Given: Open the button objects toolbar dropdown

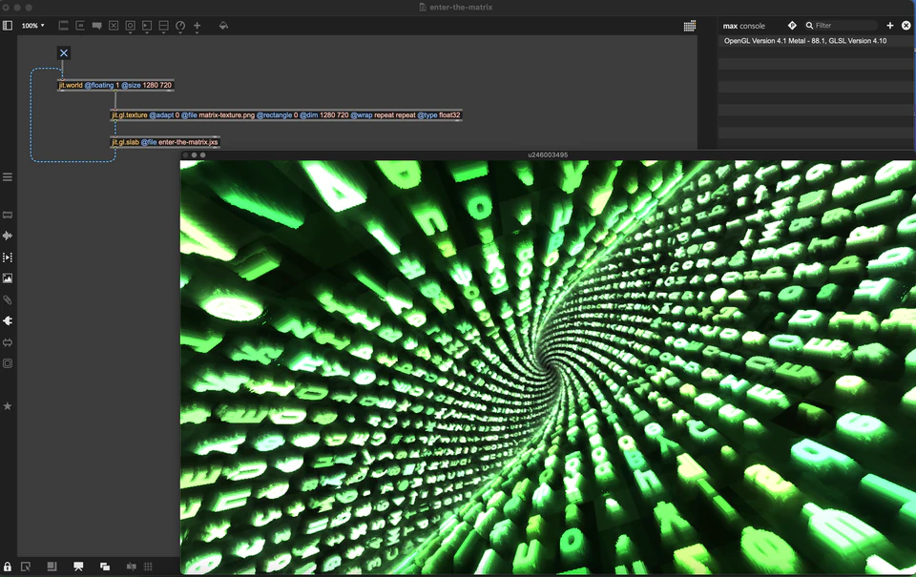Looking at the screenshot, I should pyautogui.click(x=131, y=27).
